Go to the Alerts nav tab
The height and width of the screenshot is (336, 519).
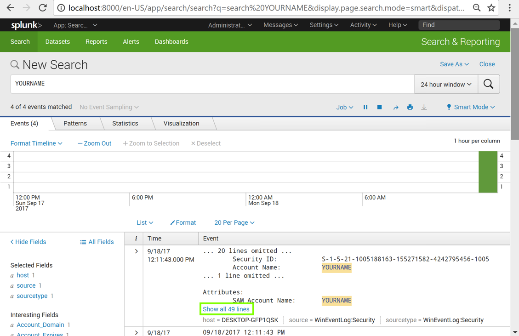(131, 42)
